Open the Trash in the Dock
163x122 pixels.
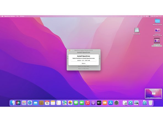point(150,103)
